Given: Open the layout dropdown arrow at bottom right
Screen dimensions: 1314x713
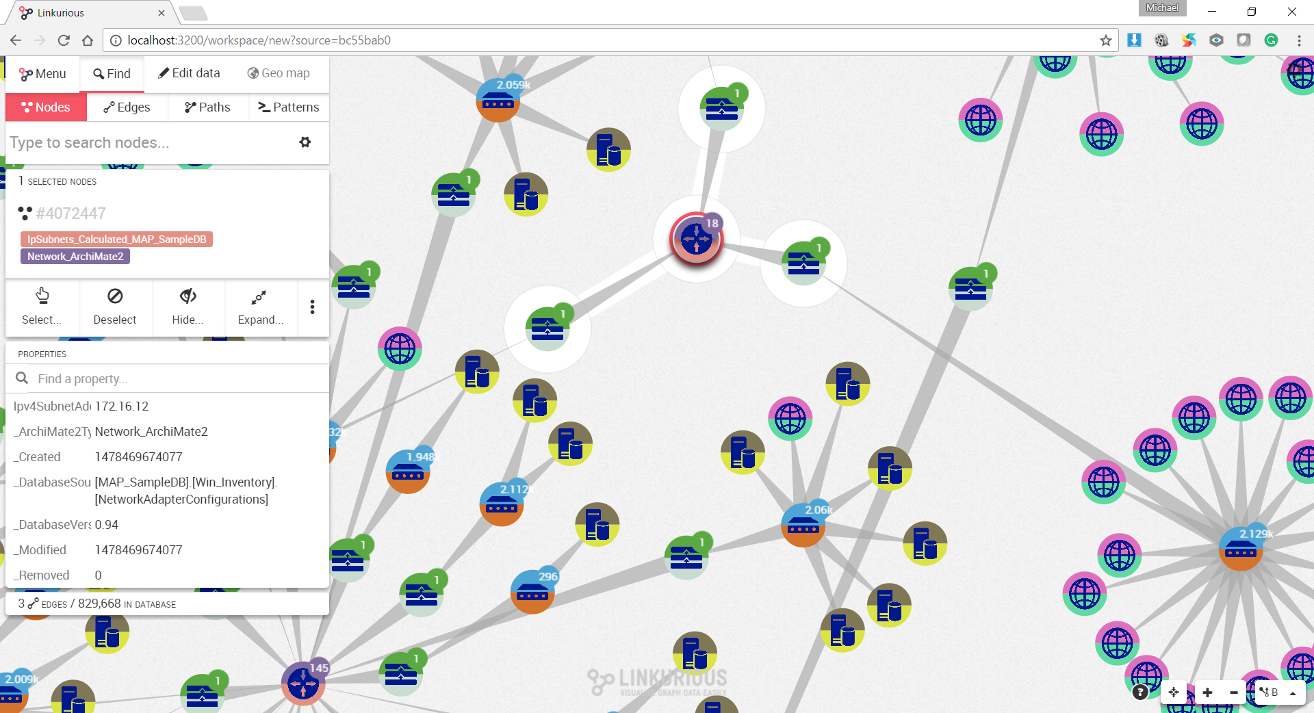Looking at the screenshot, I should click(x=1293, y=692).
